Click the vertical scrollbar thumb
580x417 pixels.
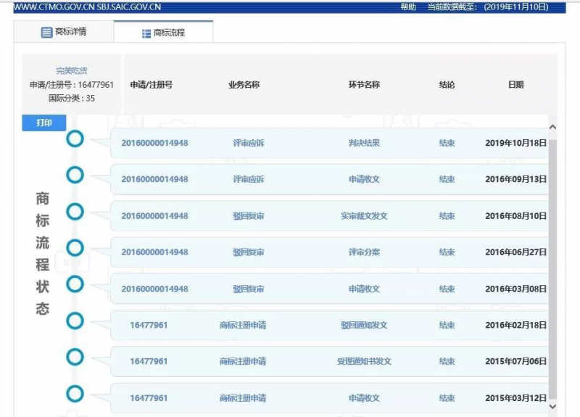(552, 268)
